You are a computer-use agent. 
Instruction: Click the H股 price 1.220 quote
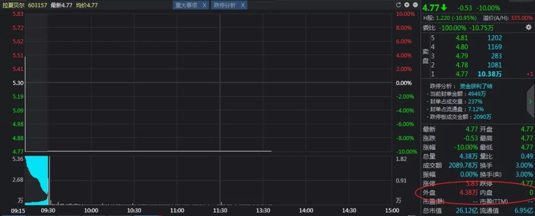tap(444, 18)
